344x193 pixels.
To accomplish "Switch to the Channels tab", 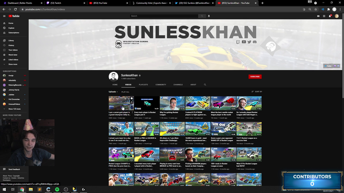I will [178, 85].
